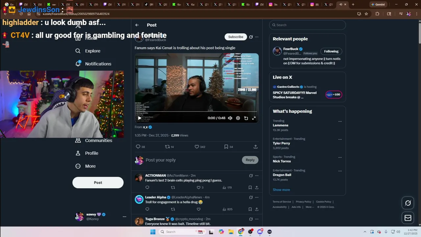Open options for Nick Torres trend
This screenshot has width=421, height=237.
340,157
